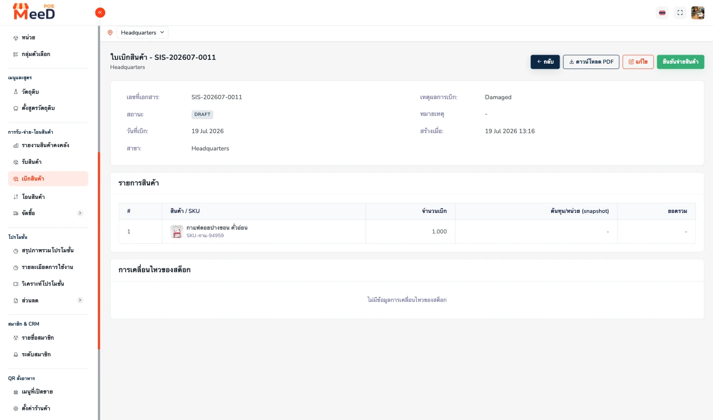Click the sidebar vertical scrollbar
This screenshot has width=713, height=420.
click(x=99, y=251)
